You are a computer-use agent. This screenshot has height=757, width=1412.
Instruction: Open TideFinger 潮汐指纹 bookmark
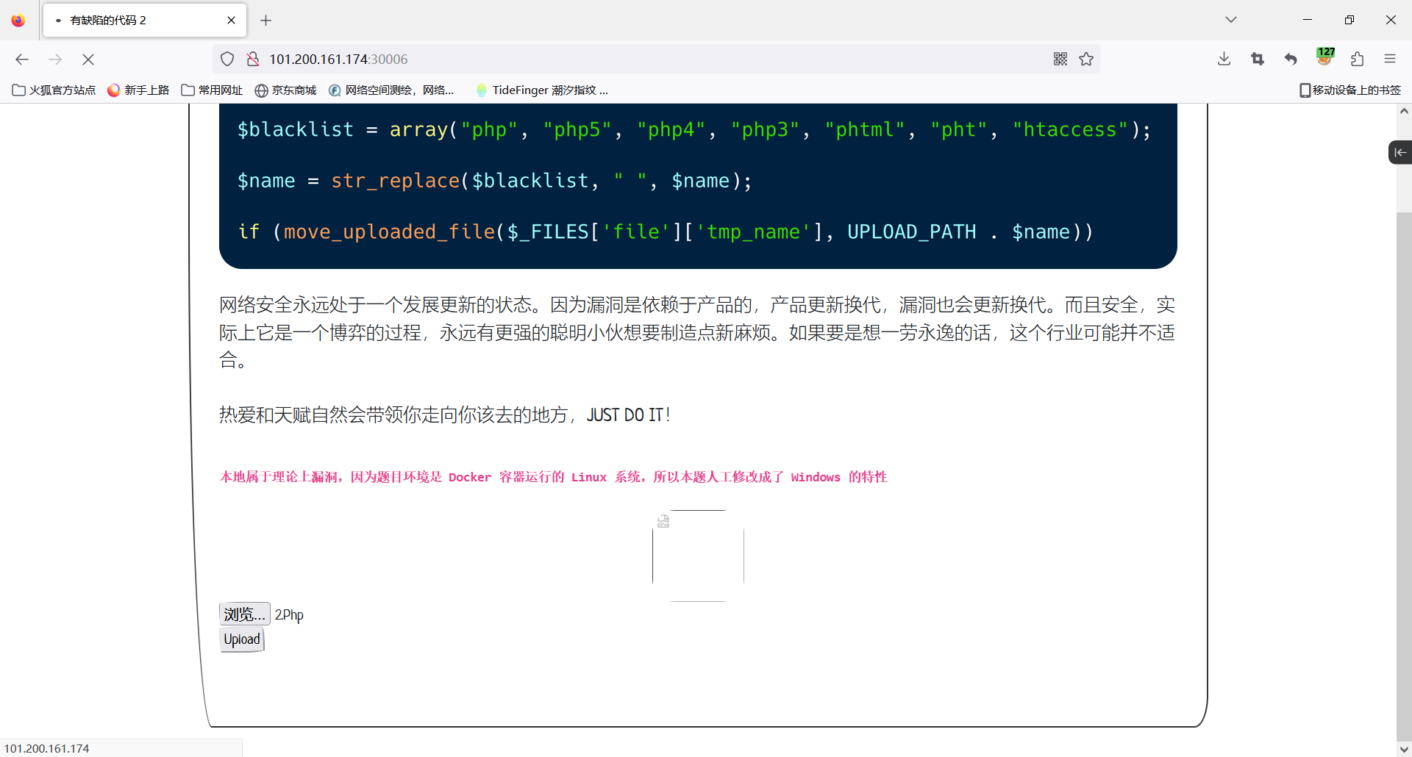(x=542, y=90)
